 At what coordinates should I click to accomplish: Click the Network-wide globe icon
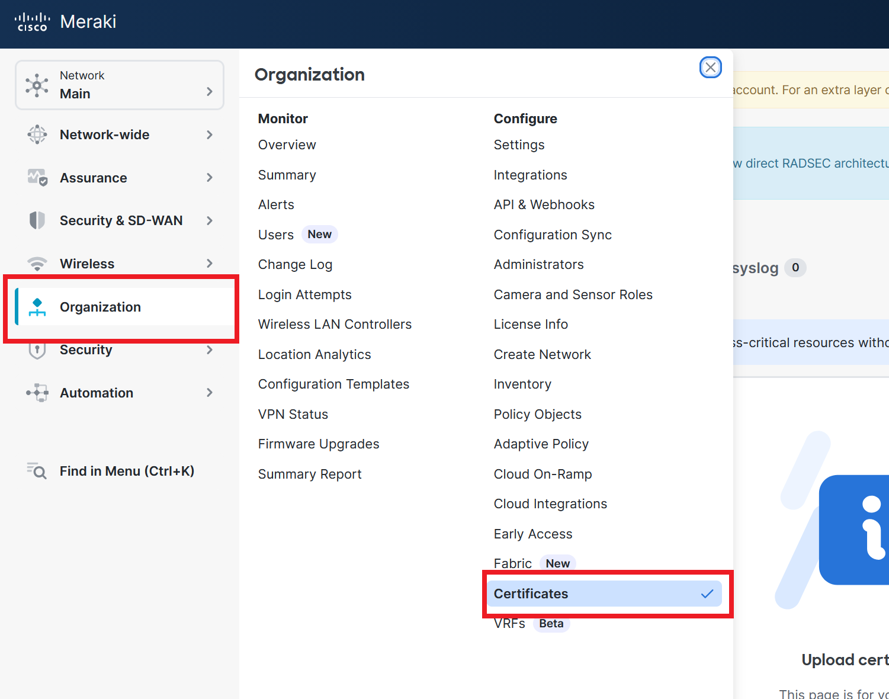point(37,134)
